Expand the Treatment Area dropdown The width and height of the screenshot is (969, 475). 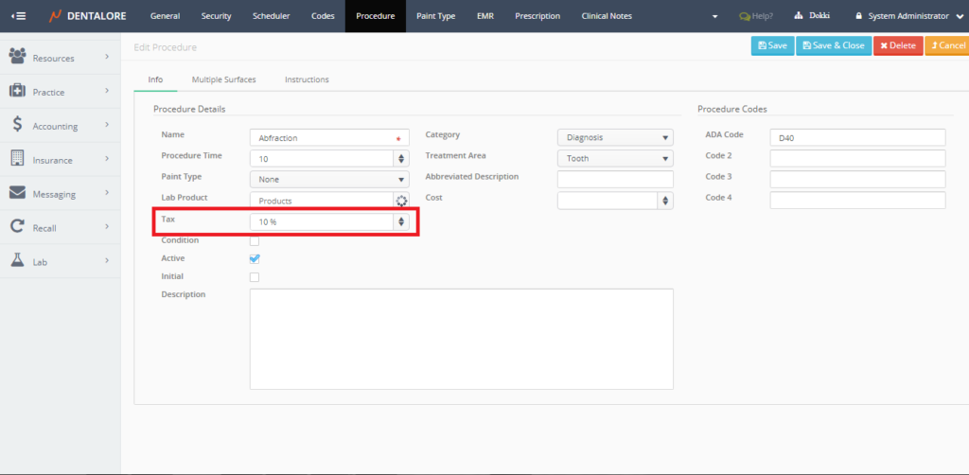click(x=615, y=158)
